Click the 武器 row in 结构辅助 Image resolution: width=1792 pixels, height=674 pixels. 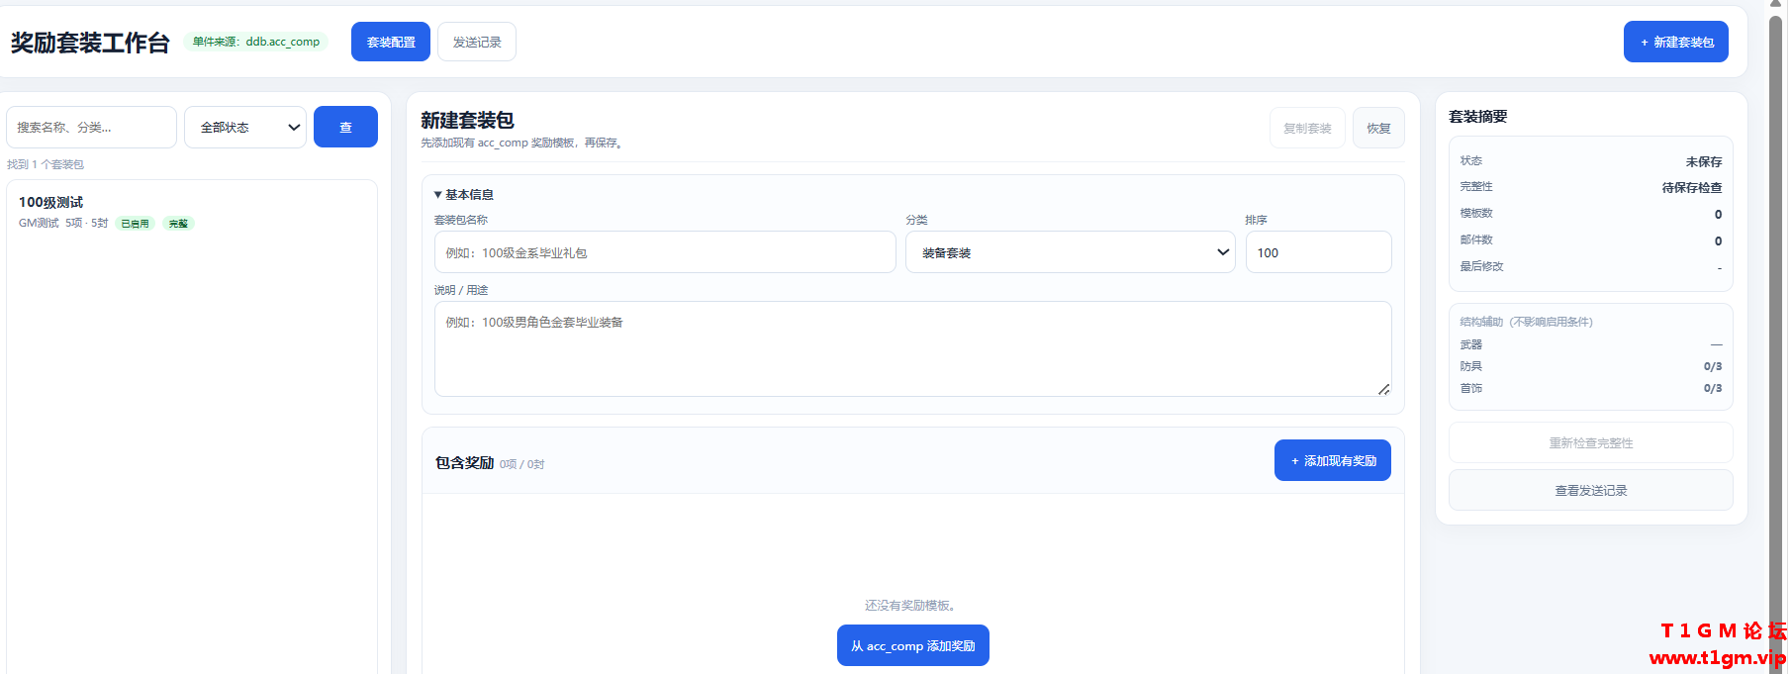point(1591,344)
